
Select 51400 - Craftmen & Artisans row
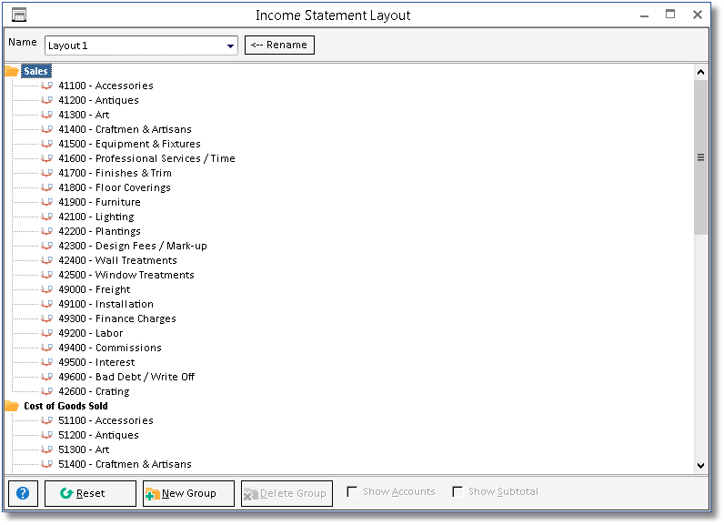[125, 464]
